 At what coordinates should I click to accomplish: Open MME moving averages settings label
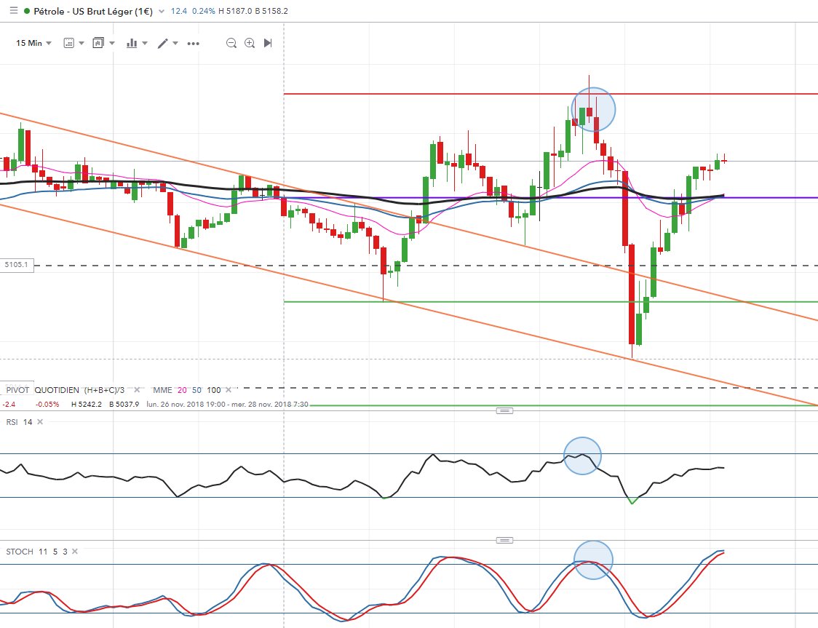click(162, 390)
